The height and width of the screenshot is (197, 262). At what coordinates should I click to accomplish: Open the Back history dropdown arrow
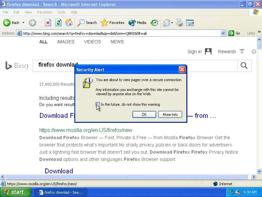click(x=23, y=23)
